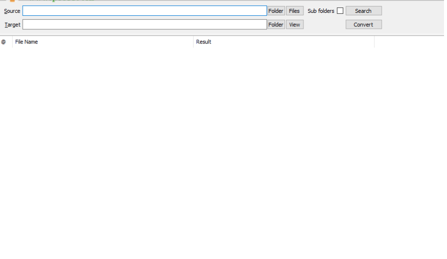Open Folder browser for Target
The image size is (447, 259).
coord(276,25)
